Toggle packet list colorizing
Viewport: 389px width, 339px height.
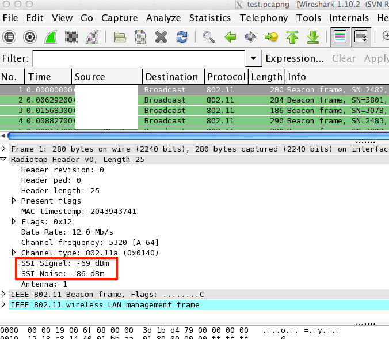[x=341, y=37]
